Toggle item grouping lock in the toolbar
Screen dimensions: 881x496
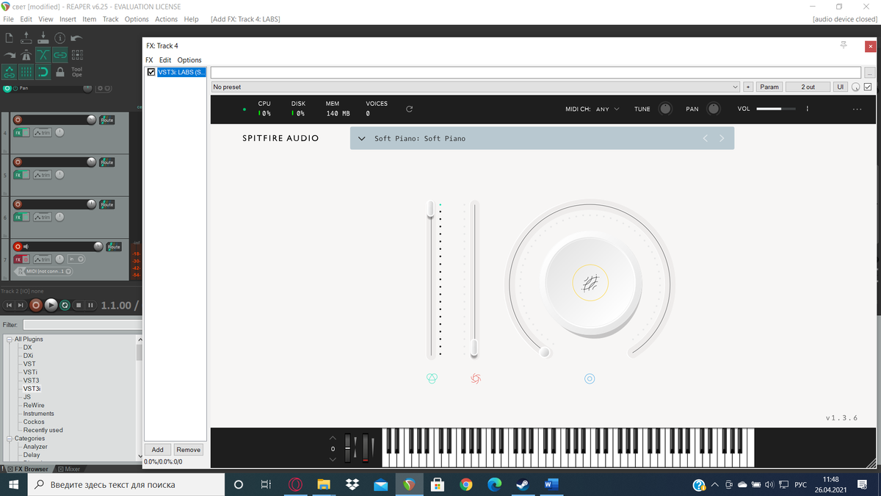coord(60,54)
